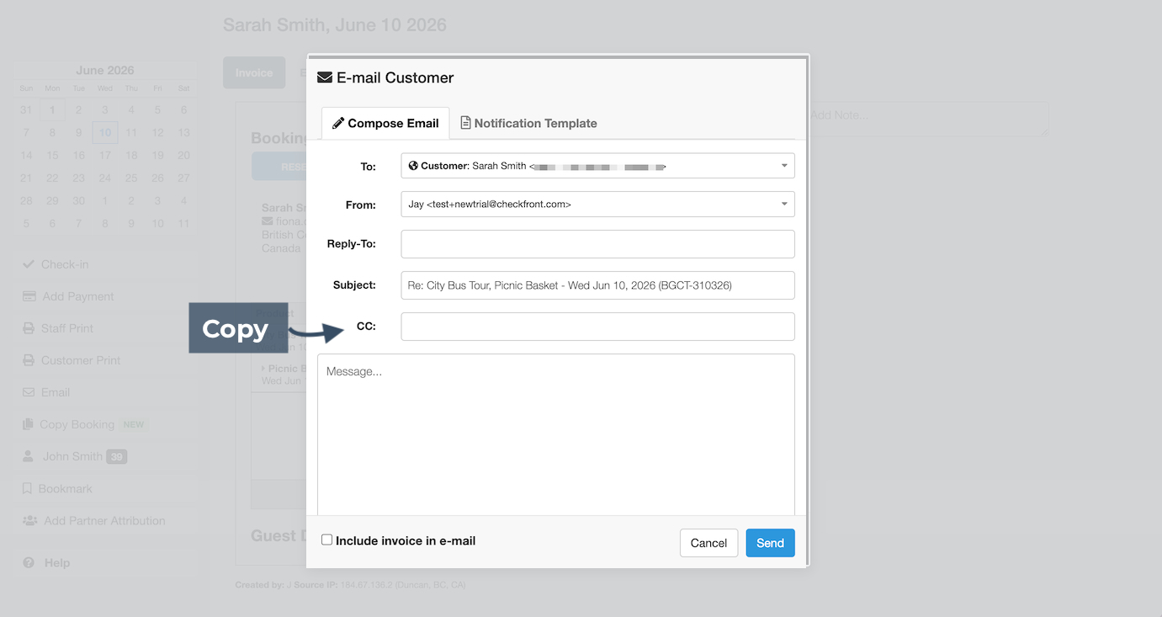Enable Include invoice in e-mail checkbox

point(327,540)
